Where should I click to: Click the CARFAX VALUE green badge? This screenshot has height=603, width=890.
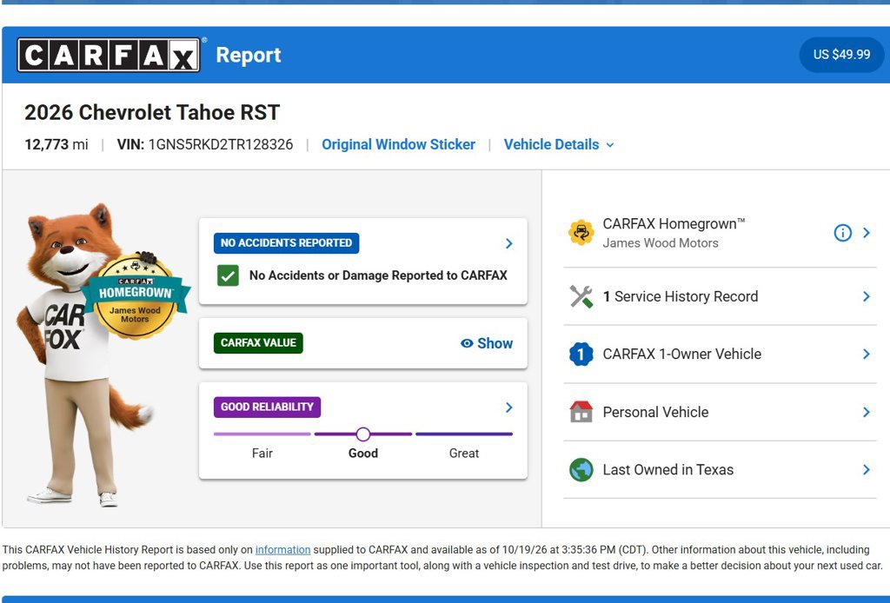click(x=258, y=342)
